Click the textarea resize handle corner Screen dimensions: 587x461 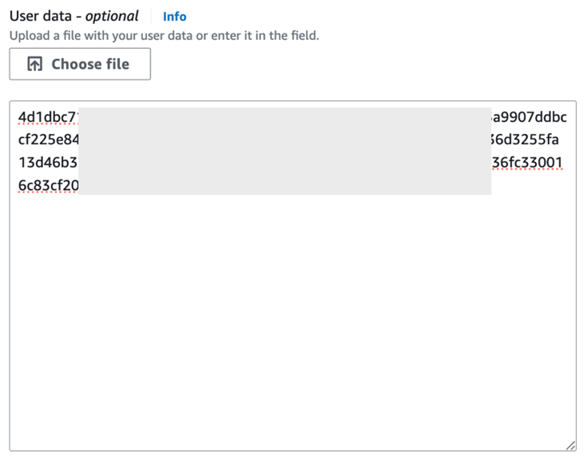point(570,446)
